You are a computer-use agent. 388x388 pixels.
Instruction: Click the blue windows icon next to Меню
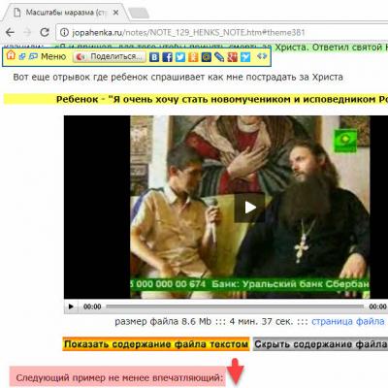click(x=33, y=56)
